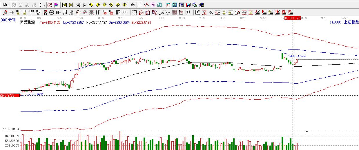The height and width of the screenshot is (150, 359).
Task: Click the 上证指数 index name label
Action: click(x=351, y=22)
